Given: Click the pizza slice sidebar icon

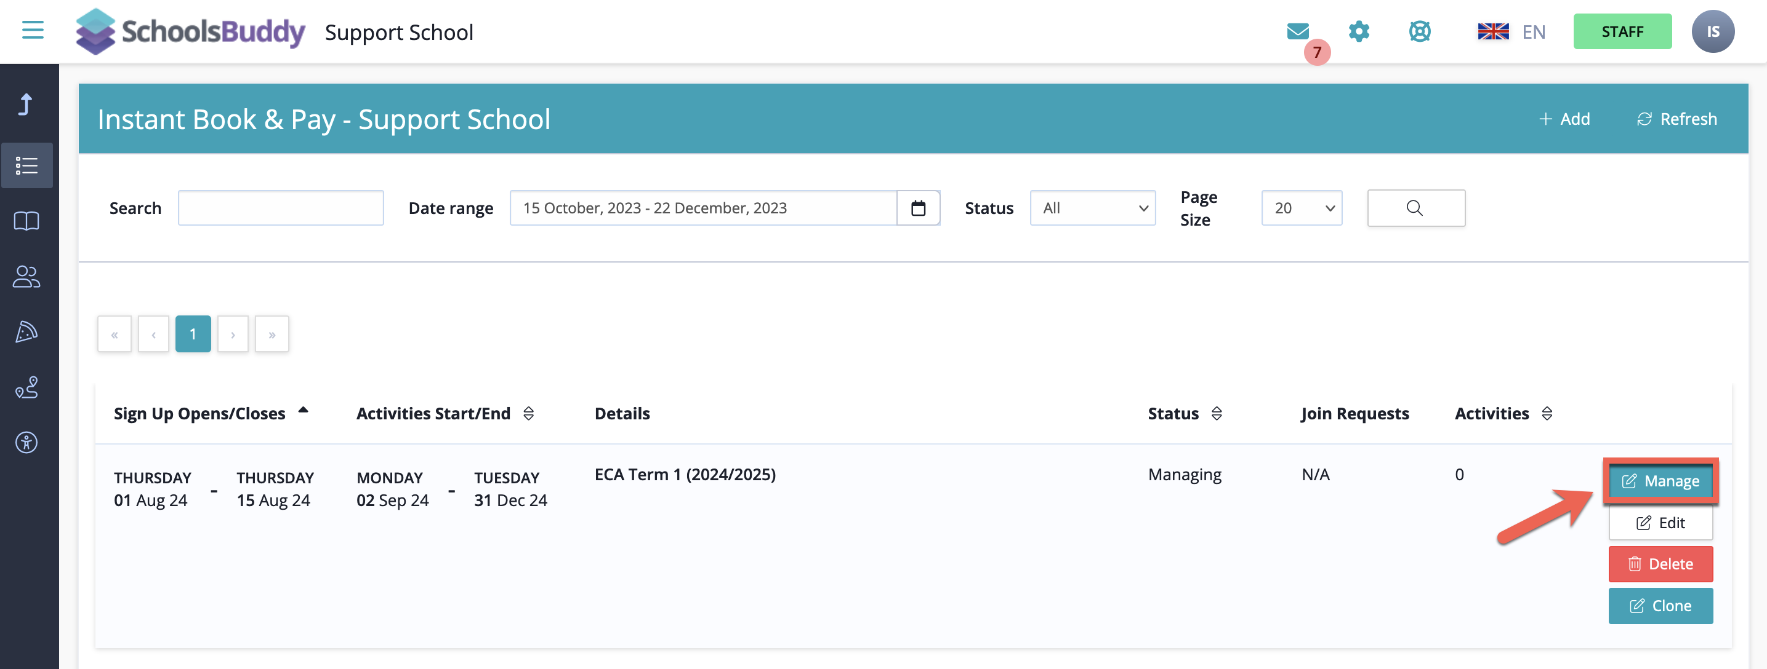Looking at the screenshot, I should click(x=26, y=332).
